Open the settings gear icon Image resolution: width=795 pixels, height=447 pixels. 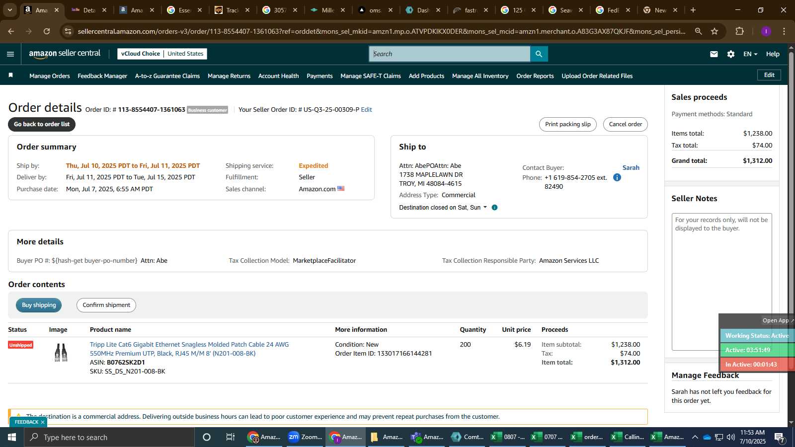731,54
